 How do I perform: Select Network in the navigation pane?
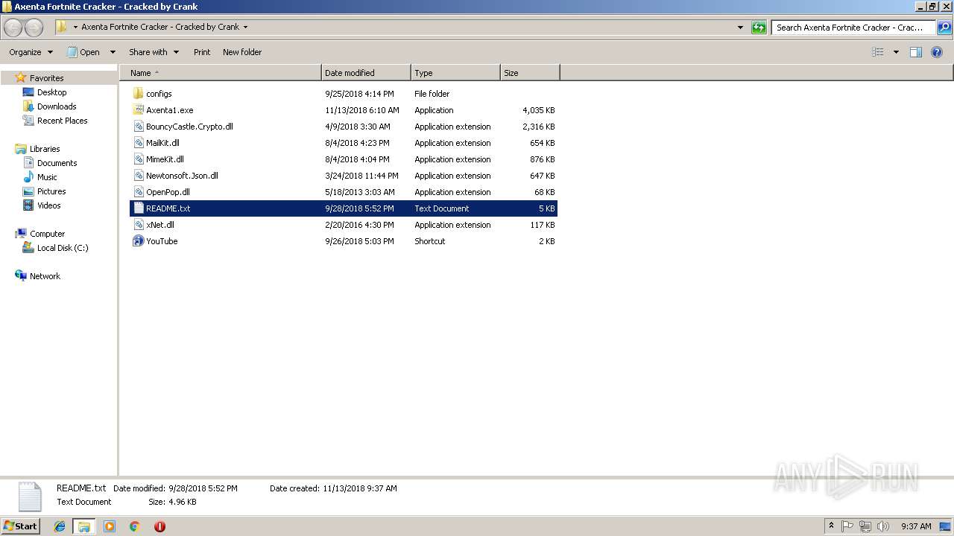[45, 276]
